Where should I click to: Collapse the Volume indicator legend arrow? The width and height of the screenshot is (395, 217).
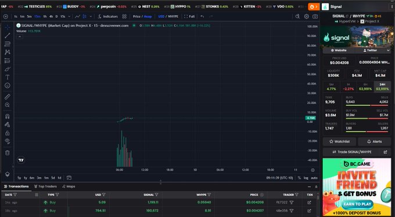click(20, 36)
